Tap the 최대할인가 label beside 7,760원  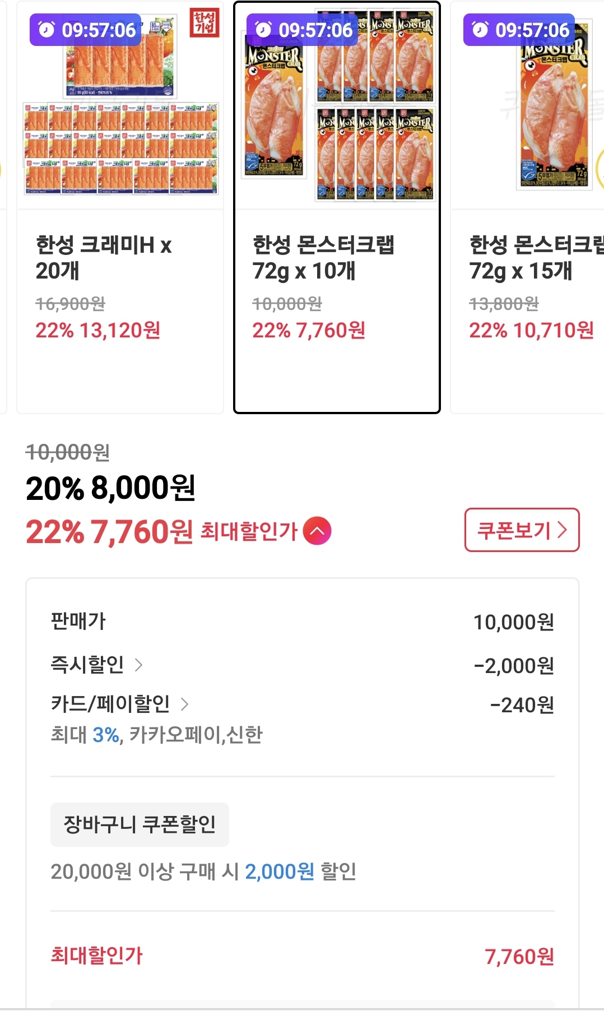249,531
